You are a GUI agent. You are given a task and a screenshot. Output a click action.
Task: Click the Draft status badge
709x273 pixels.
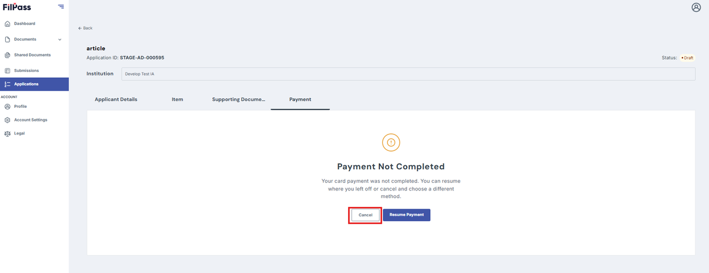tap(688, 58)
